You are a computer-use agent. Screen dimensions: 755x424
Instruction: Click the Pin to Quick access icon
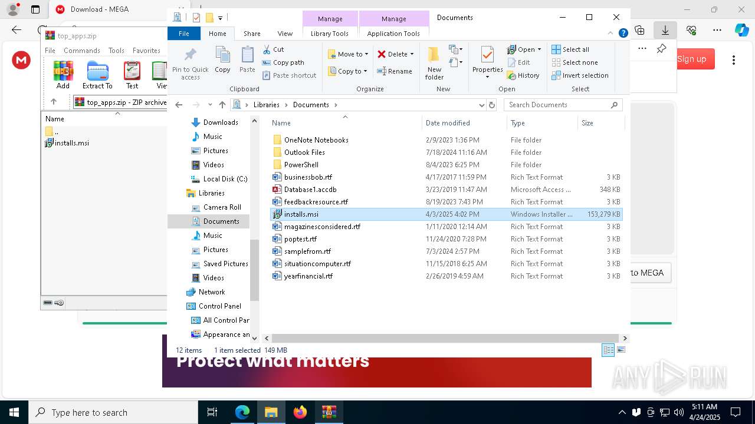190,56
